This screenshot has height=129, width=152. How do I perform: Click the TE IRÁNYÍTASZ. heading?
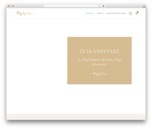click(99, 51)
